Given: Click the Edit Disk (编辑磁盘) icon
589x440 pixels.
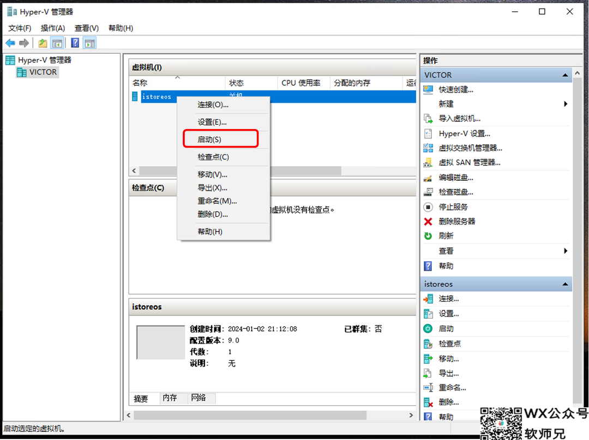Looking at the screenshot, I should pos(428,178).
